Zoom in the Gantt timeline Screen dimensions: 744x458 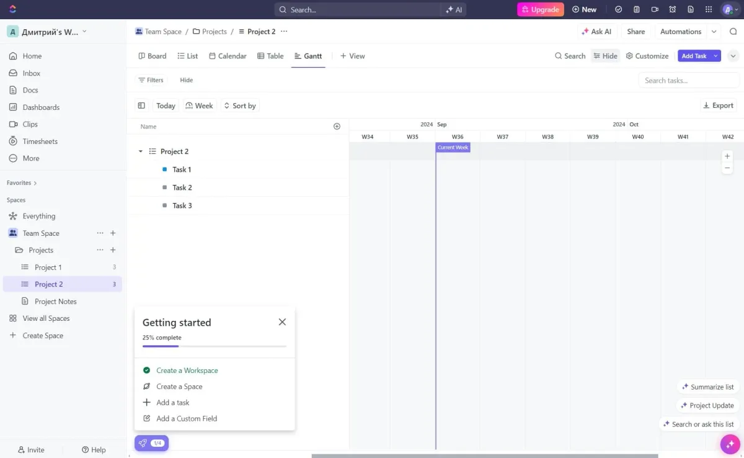point(727,156)
